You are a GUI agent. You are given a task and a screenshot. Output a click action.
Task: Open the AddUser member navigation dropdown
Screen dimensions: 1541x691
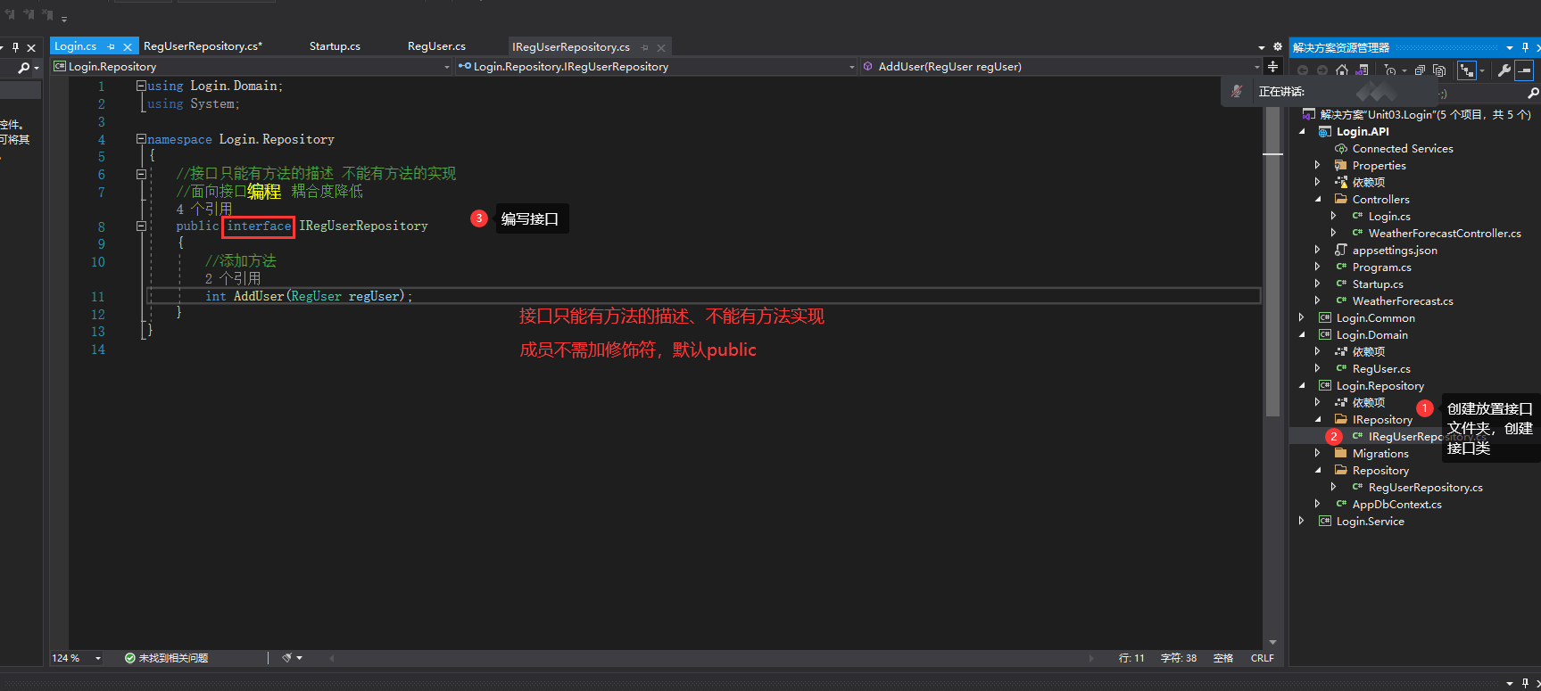click(1257, 67)
